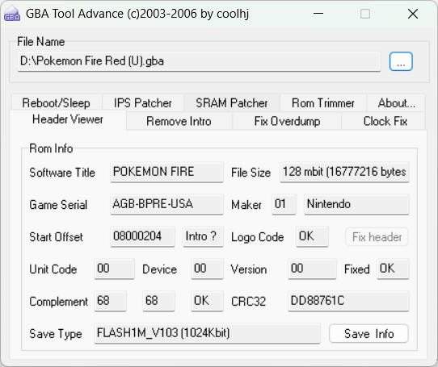Go to the Rom Trimmer tab
The height and width of the screenshot is (367, 438).
323,103
